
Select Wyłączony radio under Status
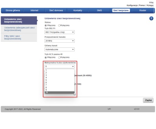click(x=59, y=26)
